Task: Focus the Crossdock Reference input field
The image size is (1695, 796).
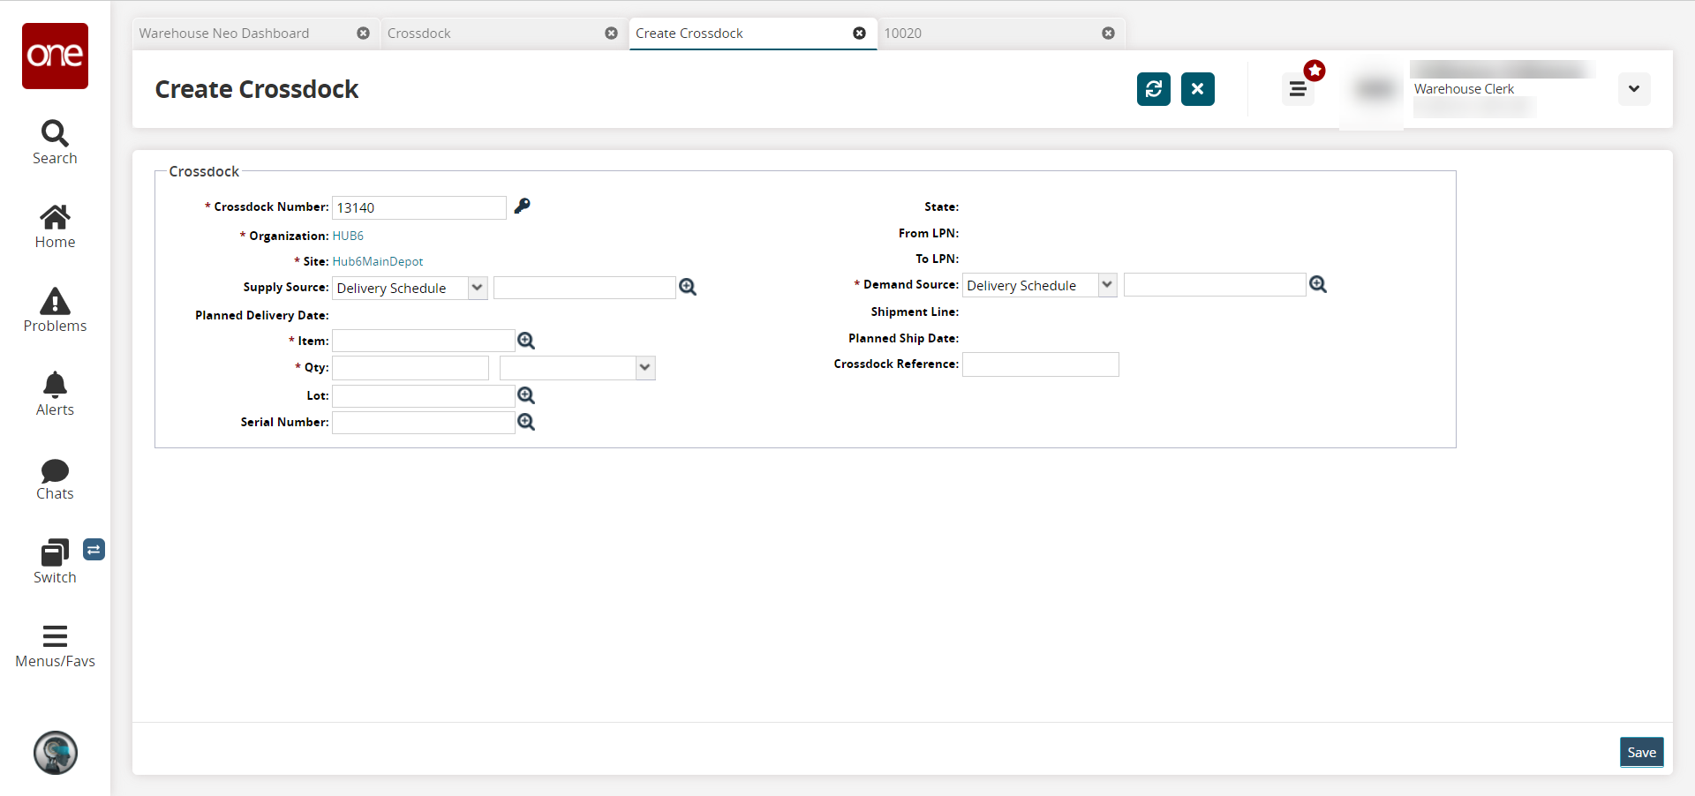Action: (1040, 364)
